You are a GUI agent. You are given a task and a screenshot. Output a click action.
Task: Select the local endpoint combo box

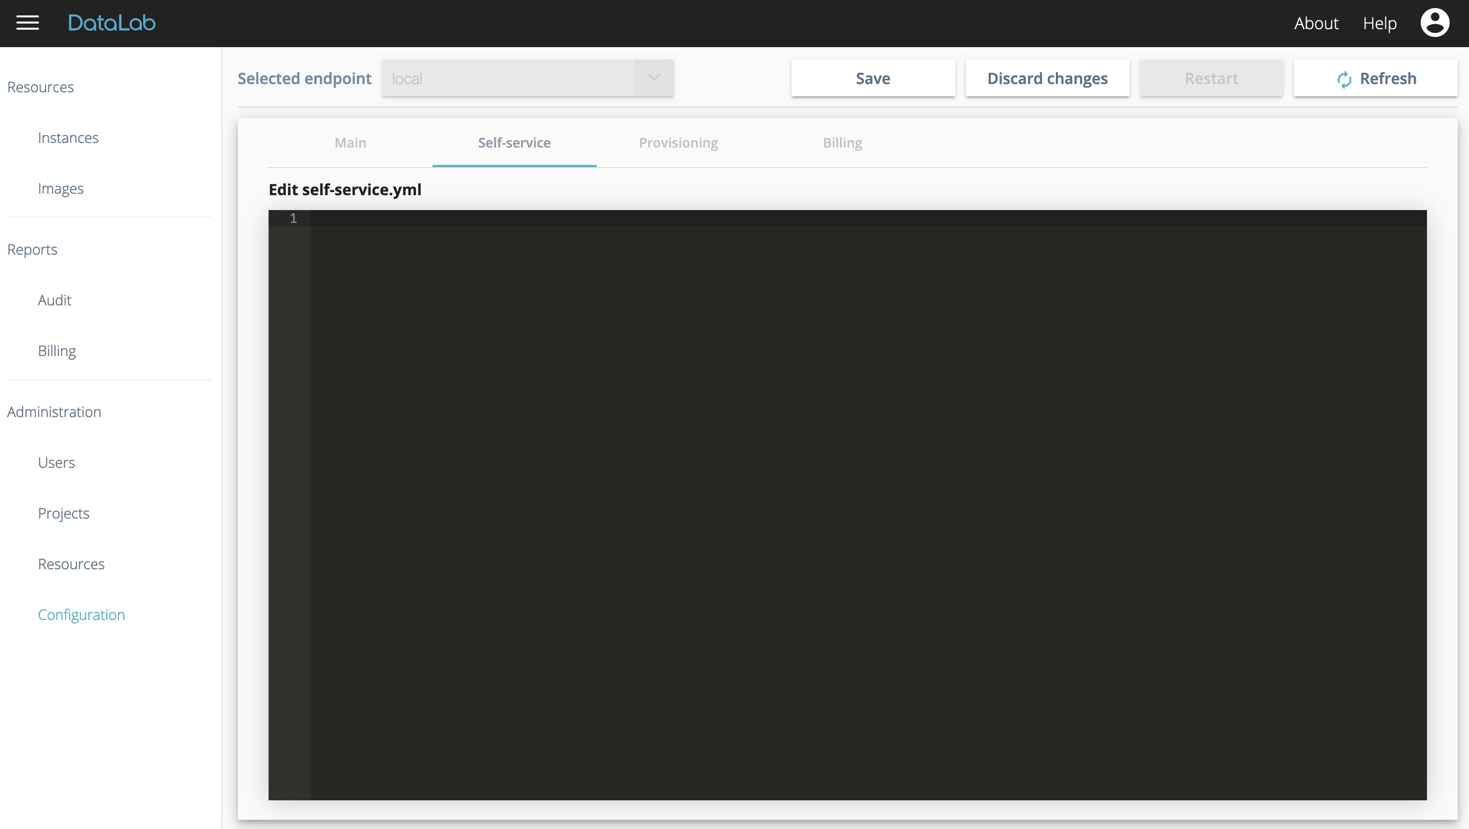coord(527,78)
